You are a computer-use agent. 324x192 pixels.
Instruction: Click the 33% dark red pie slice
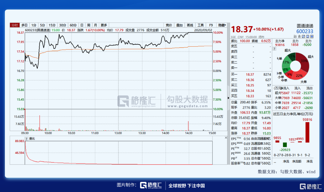point(304,61)
